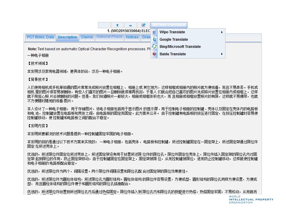This screenshot has height=214, width=286.
Task: Click the paragraph starting 优选的，所述限位件为圆柱体结构
Action: coord(142,182)
